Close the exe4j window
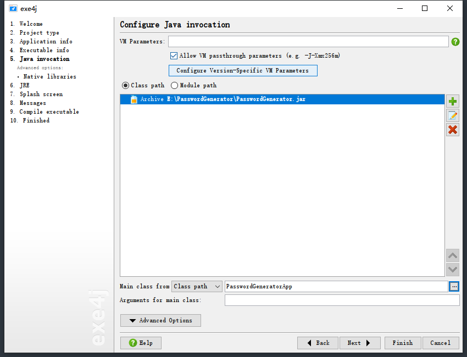 450,8
